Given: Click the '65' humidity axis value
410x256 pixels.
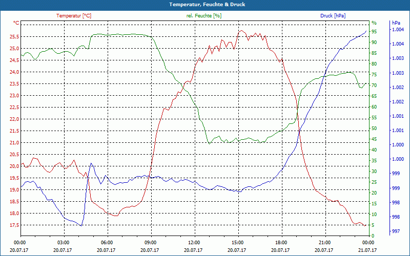Looking at the screenshot, I should coord(374,96).
